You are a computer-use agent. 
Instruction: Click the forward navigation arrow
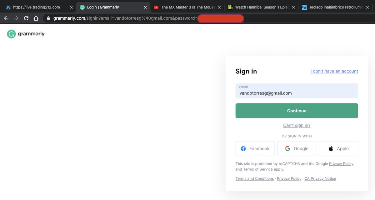coord(16,18)
